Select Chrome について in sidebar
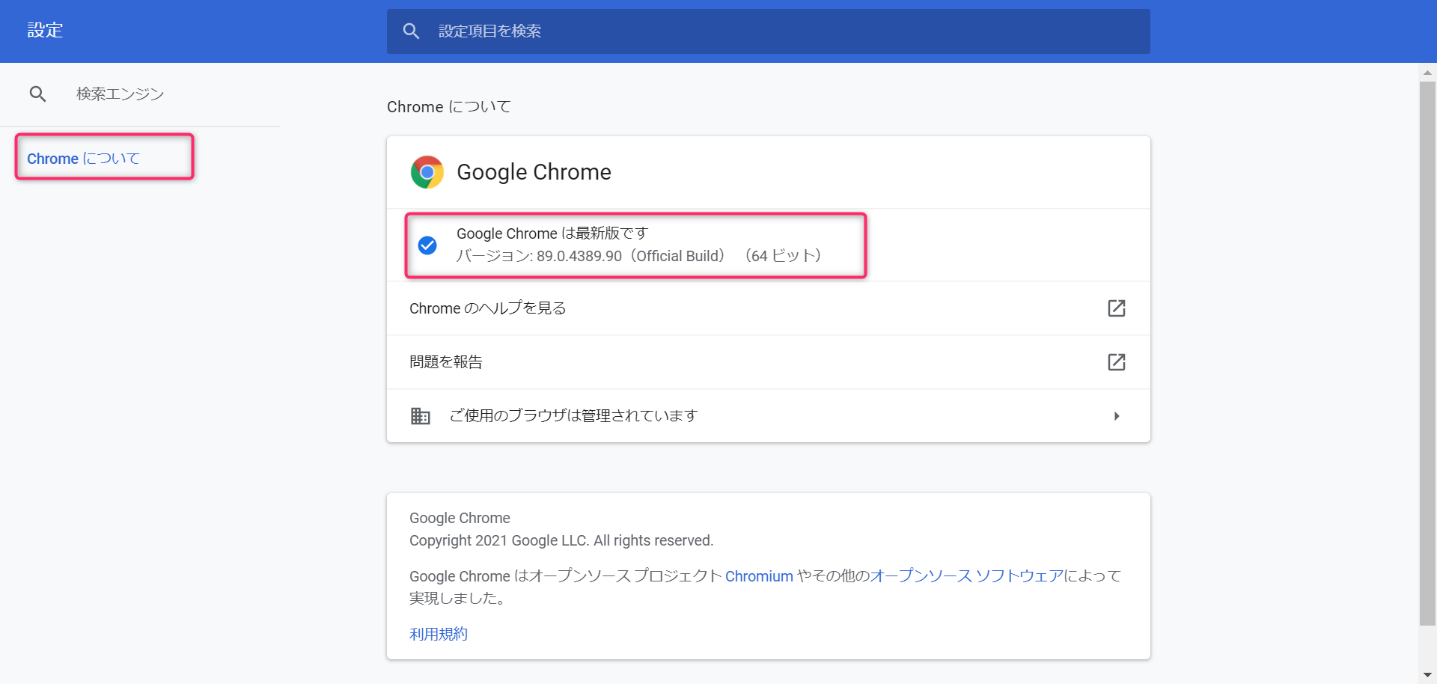Screen dimensions: 1437x684 pos(83,159)
